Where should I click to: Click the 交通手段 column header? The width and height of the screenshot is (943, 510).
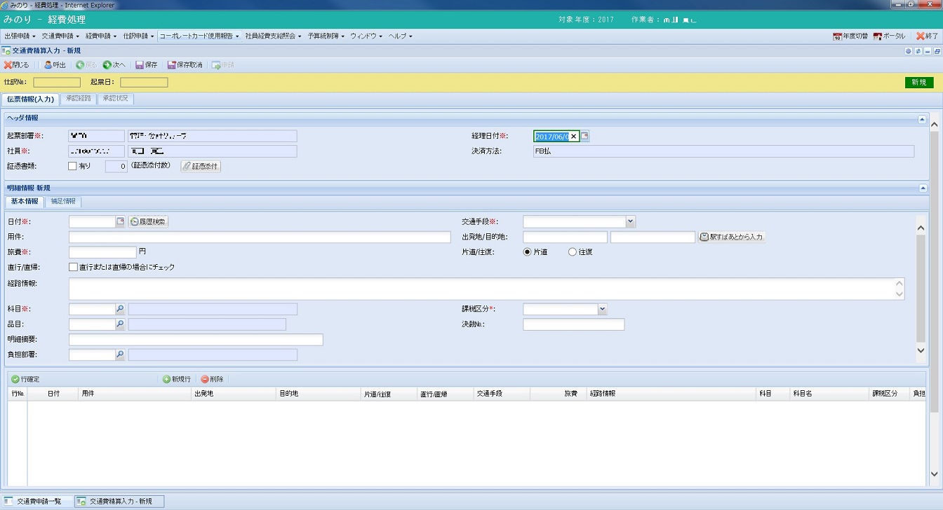(502, 394)
